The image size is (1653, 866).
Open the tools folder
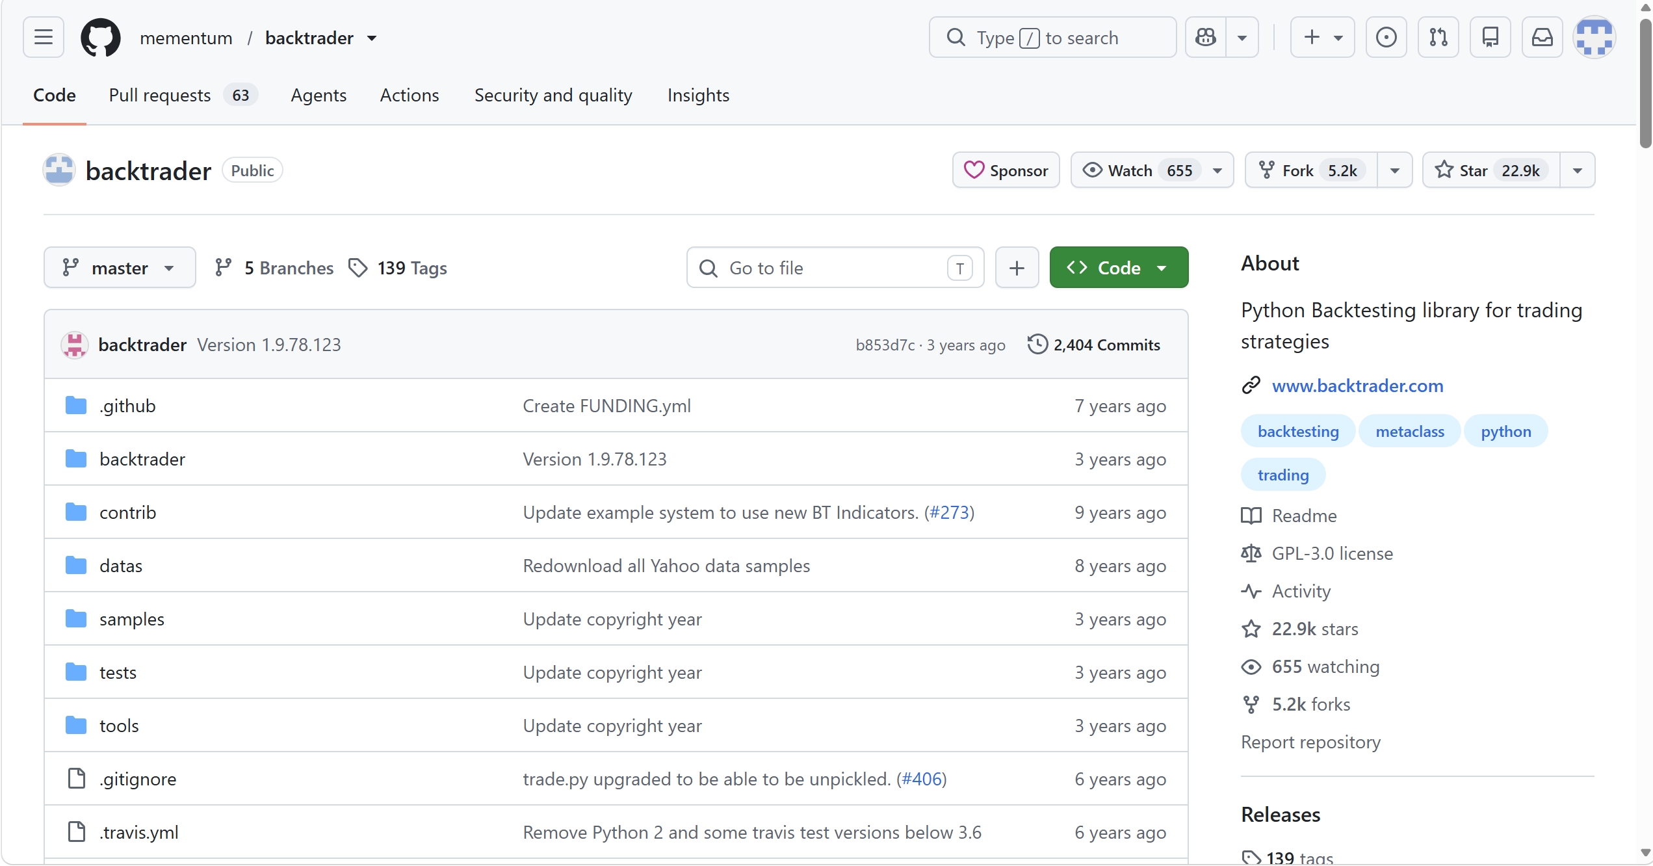tap(119, 726)
